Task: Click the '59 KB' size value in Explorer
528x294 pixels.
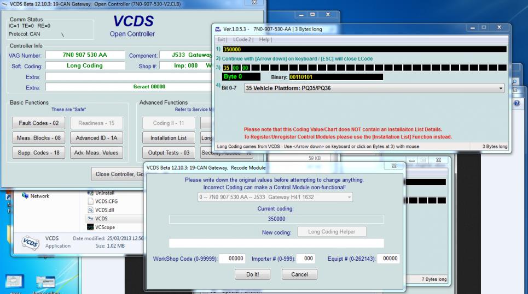Action: tap(315, 158)
